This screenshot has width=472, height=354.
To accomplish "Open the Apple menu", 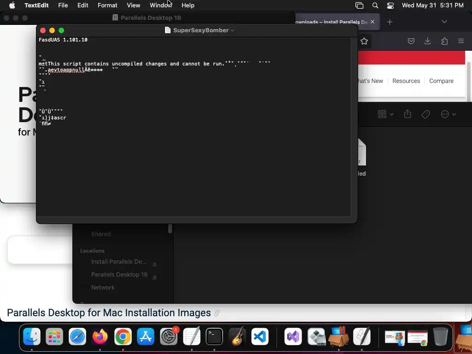I will coord(12,5).
